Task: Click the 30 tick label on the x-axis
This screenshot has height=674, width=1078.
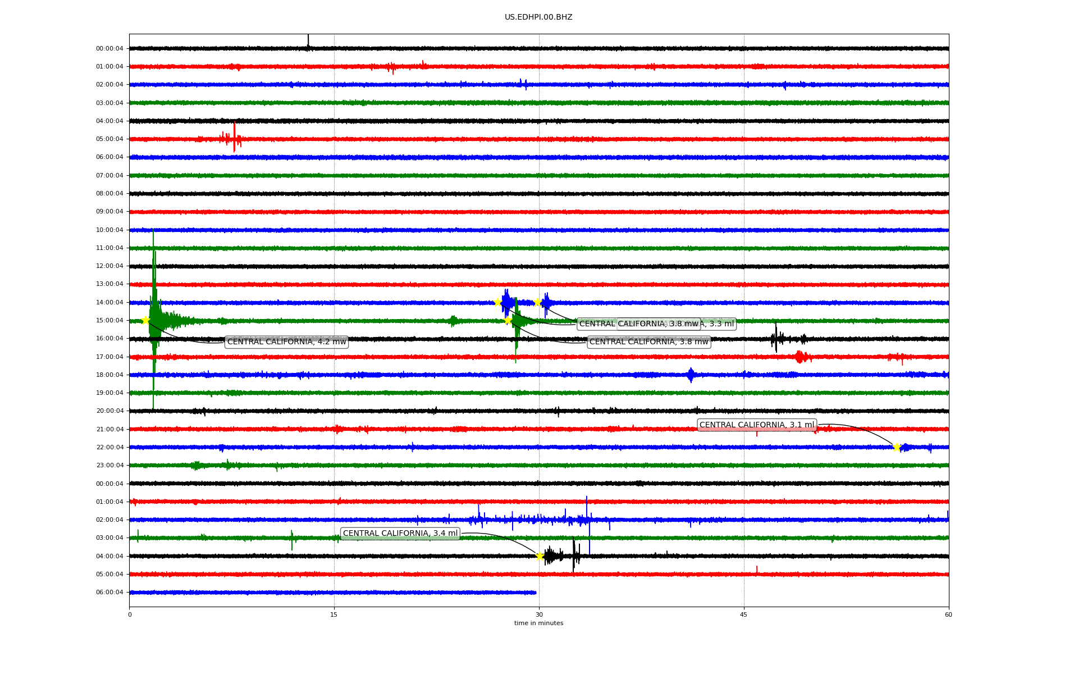Action: tap(539, 614)
